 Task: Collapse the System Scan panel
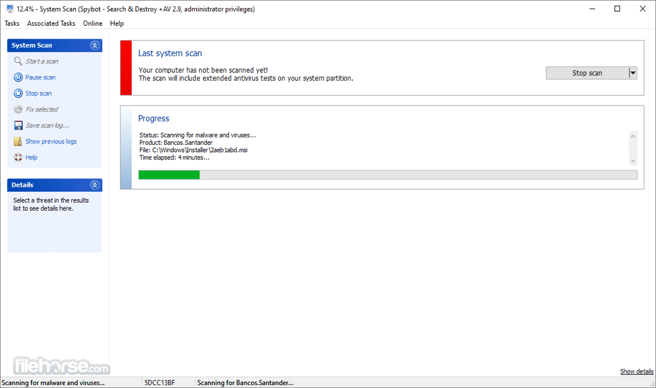95,45
